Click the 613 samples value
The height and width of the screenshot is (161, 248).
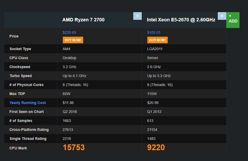150,121
